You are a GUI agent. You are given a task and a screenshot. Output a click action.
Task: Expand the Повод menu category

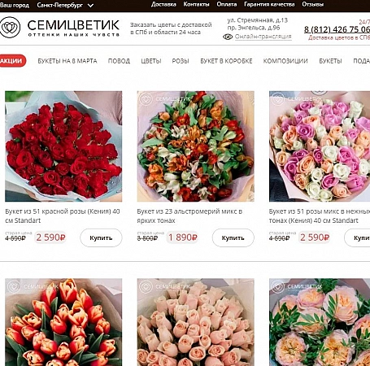pyautogui.click(x=119, y=61)
